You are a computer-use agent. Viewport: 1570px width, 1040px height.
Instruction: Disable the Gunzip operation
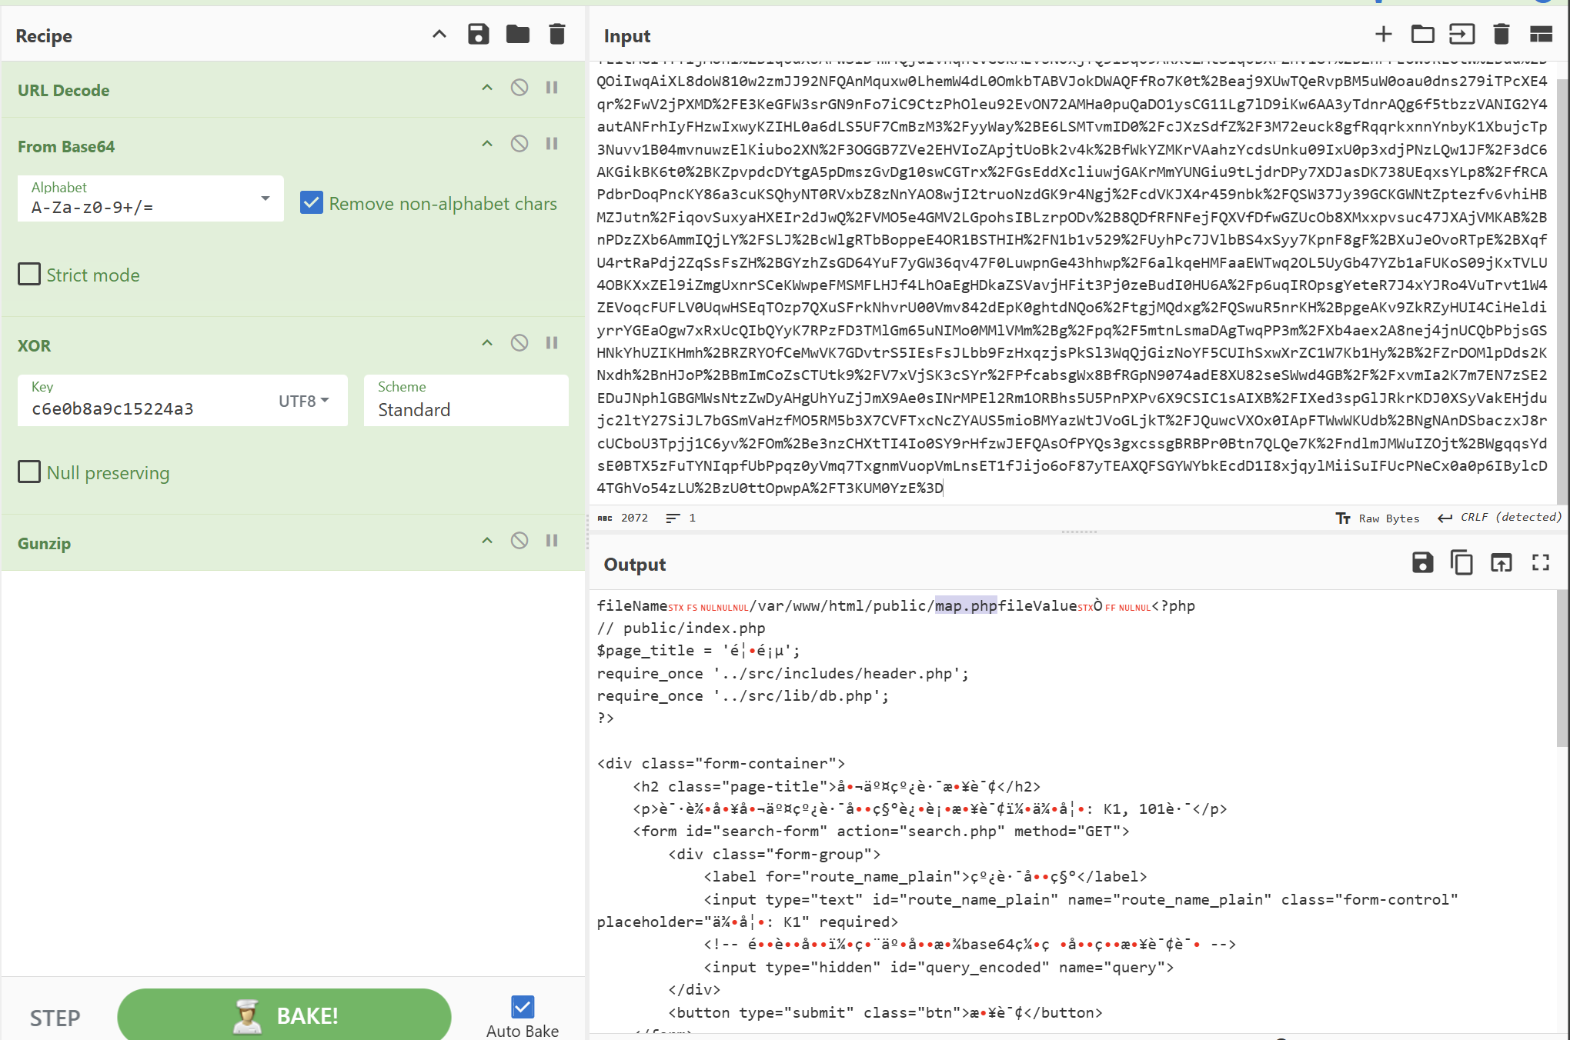click(519, 541)
